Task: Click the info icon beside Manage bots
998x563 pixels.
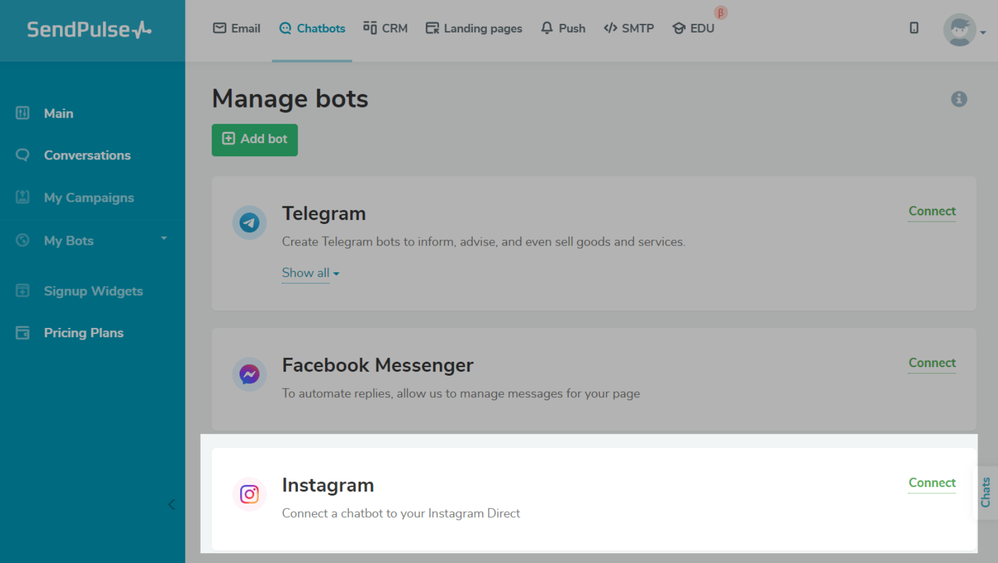Action: (x=959, y=99)
